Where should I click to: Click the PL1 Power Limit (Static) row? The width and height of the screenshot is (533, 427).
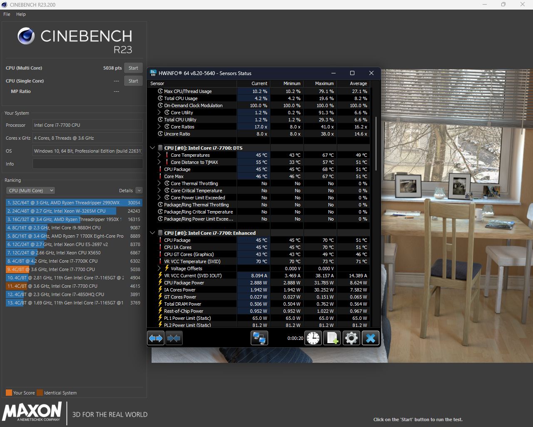pyautogui.click(x=259, y=318)
